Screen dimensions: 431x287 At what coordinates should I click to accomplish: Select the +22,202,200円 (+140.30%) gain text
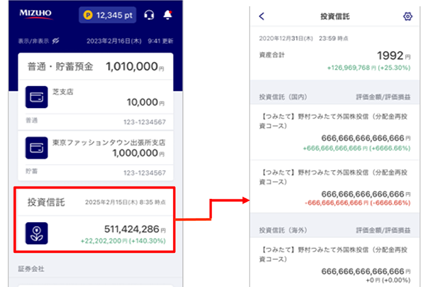pos(123,241)
